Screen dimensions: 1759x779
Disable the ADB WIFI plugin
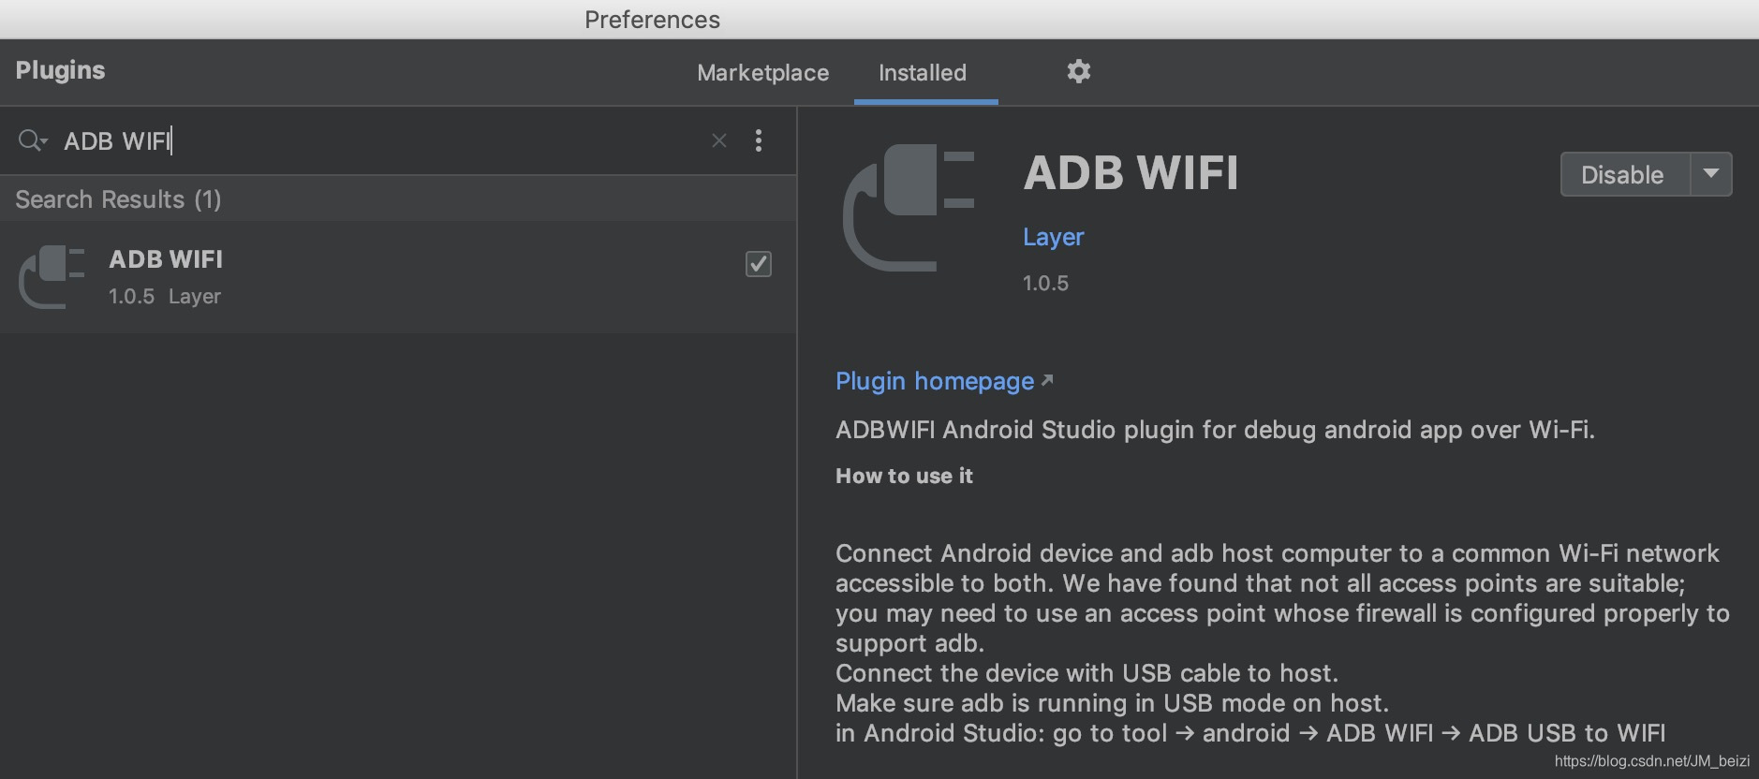[x=1624, y=174]
